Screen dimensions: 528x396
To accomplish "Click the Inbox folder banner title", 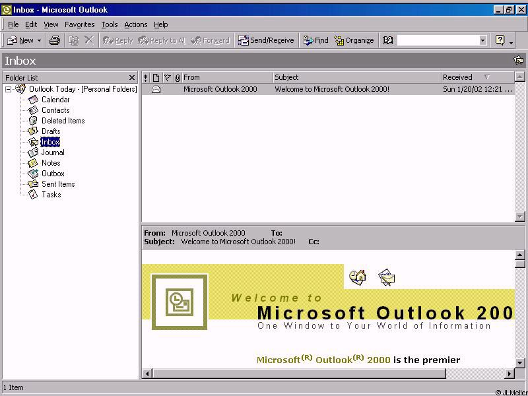I will (20, 61).
